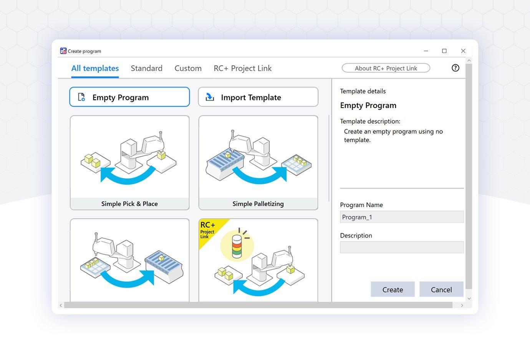Choose the RC+ Project Link signal tower template
Screen dimensions: 530x353
(258, 261)
